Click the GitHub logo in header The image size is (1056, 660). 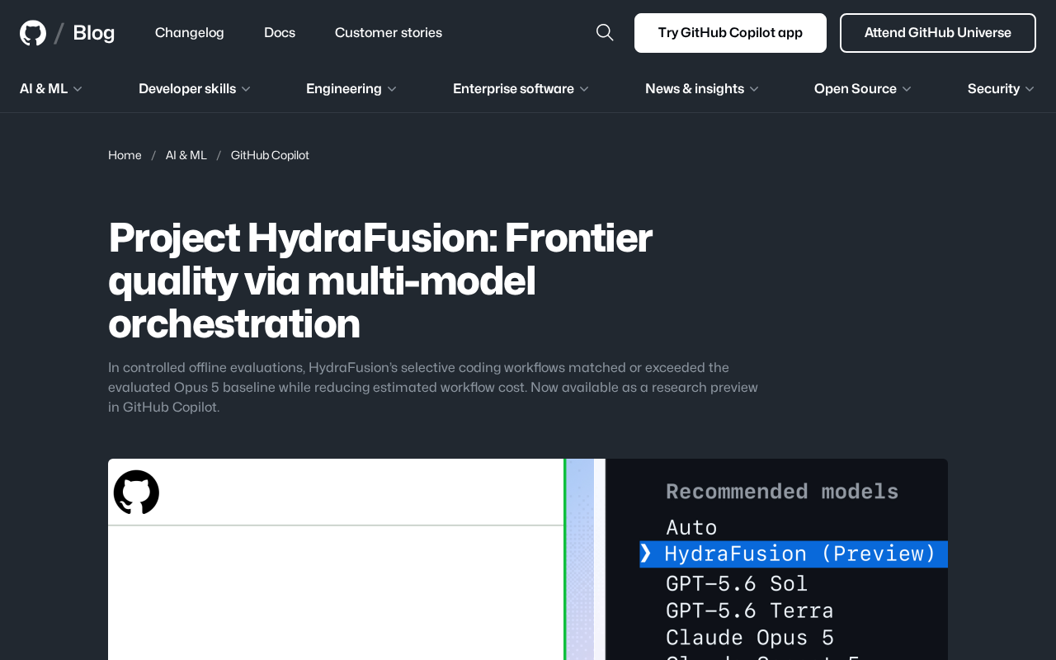33,33
